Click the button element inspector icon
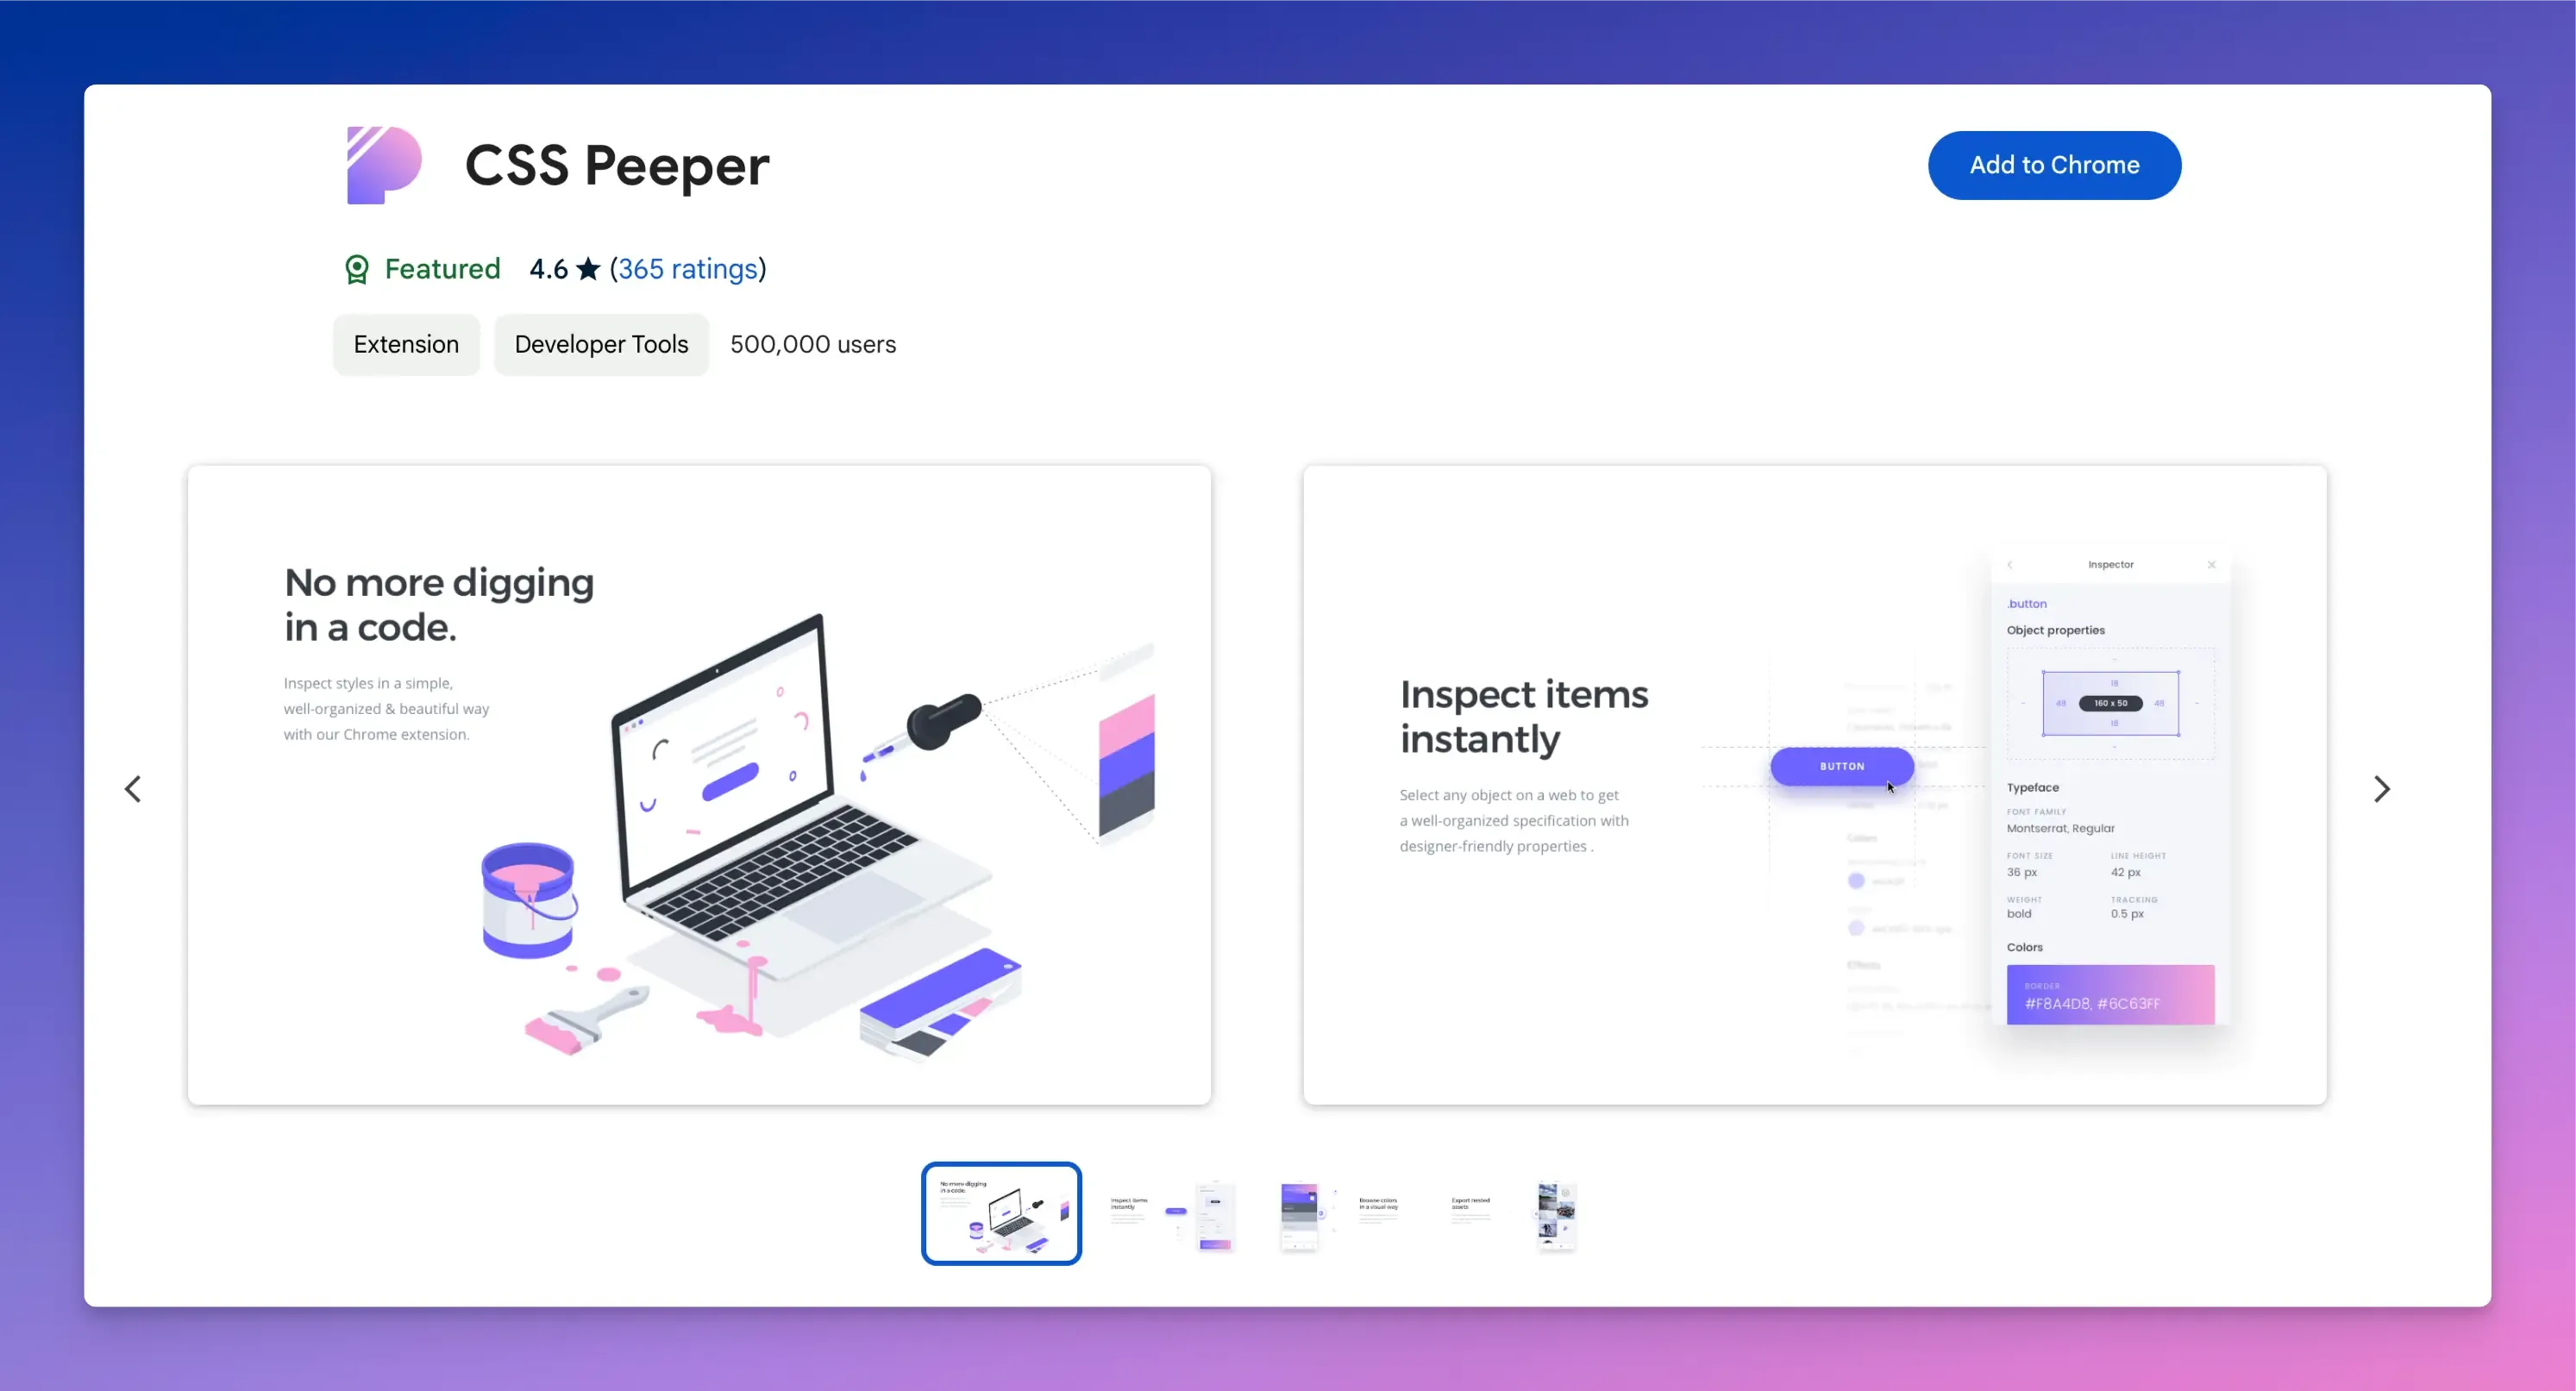This screenshot has height=1391, width=2576. [1841, 766]
